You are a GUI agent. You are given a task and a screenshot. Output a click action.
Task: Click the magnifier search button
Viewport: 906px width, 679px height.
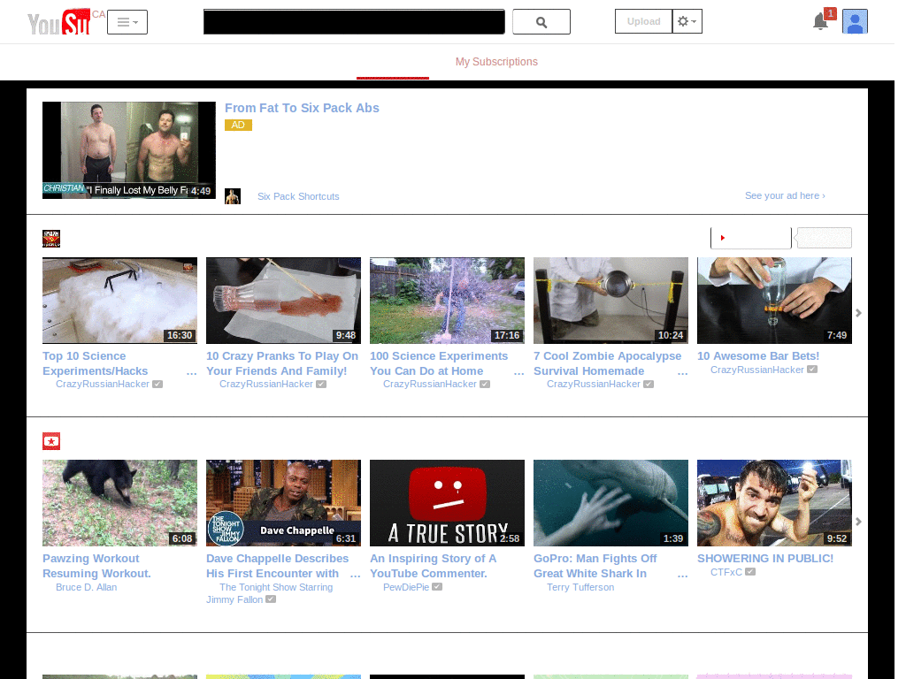tap(541, 22)
